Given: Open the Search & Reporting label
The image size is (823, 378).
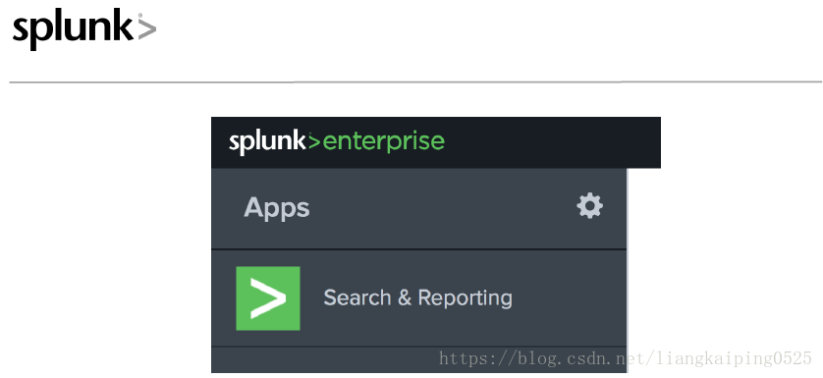Looking at the screenshot, I should pos(417,297).
